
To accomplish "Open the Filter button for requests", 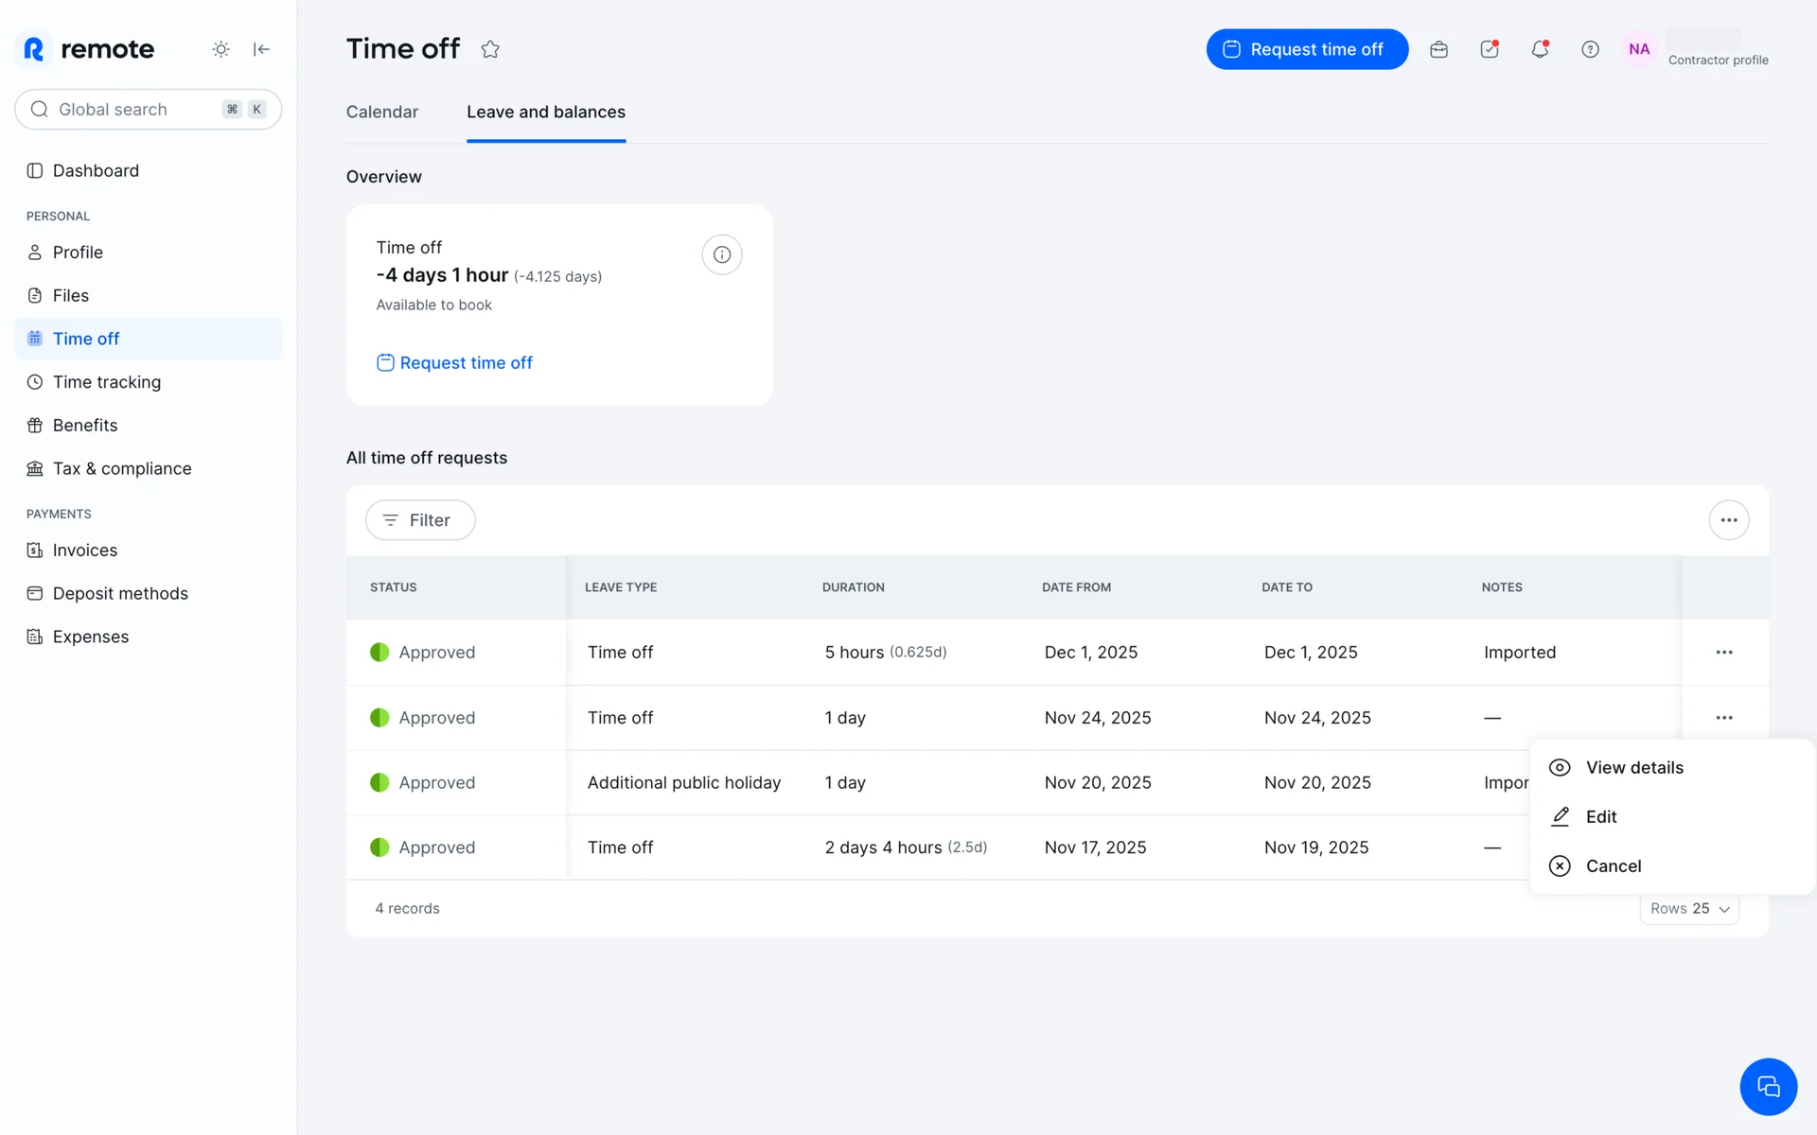I will pyautogui.click(x=420, y=520).
